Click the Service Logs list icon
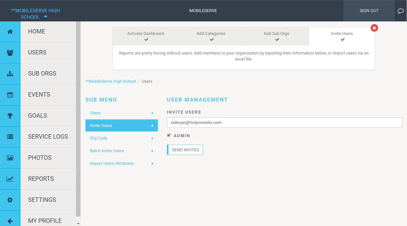 click(10, 137)
